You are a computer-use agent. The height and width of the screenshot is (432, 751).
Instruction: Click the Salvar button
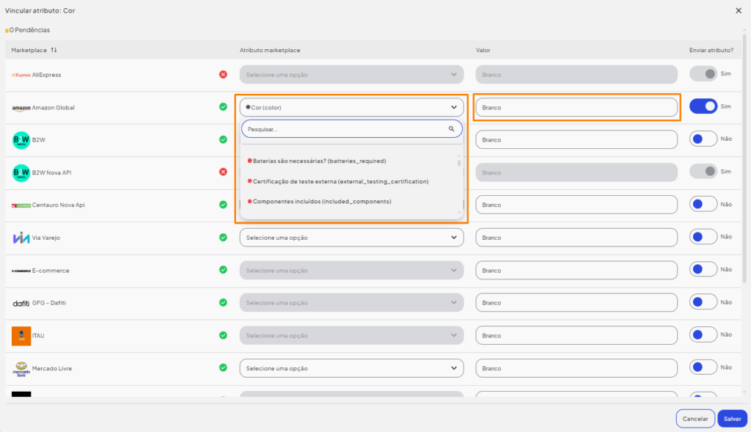(732, 419)
